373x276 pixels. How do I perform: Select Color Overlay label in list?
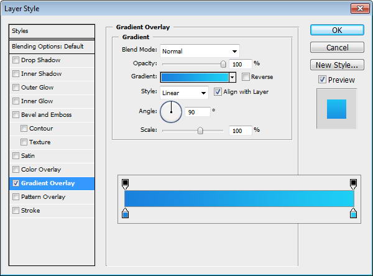pos(41,170)
